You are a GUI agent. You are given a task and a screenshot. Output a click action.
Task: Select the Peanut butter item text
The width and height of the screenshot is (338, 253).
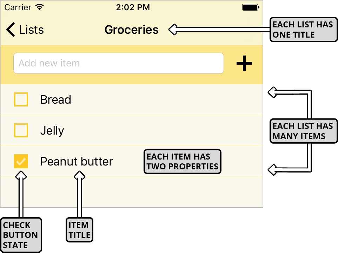[x=77, y=162]
